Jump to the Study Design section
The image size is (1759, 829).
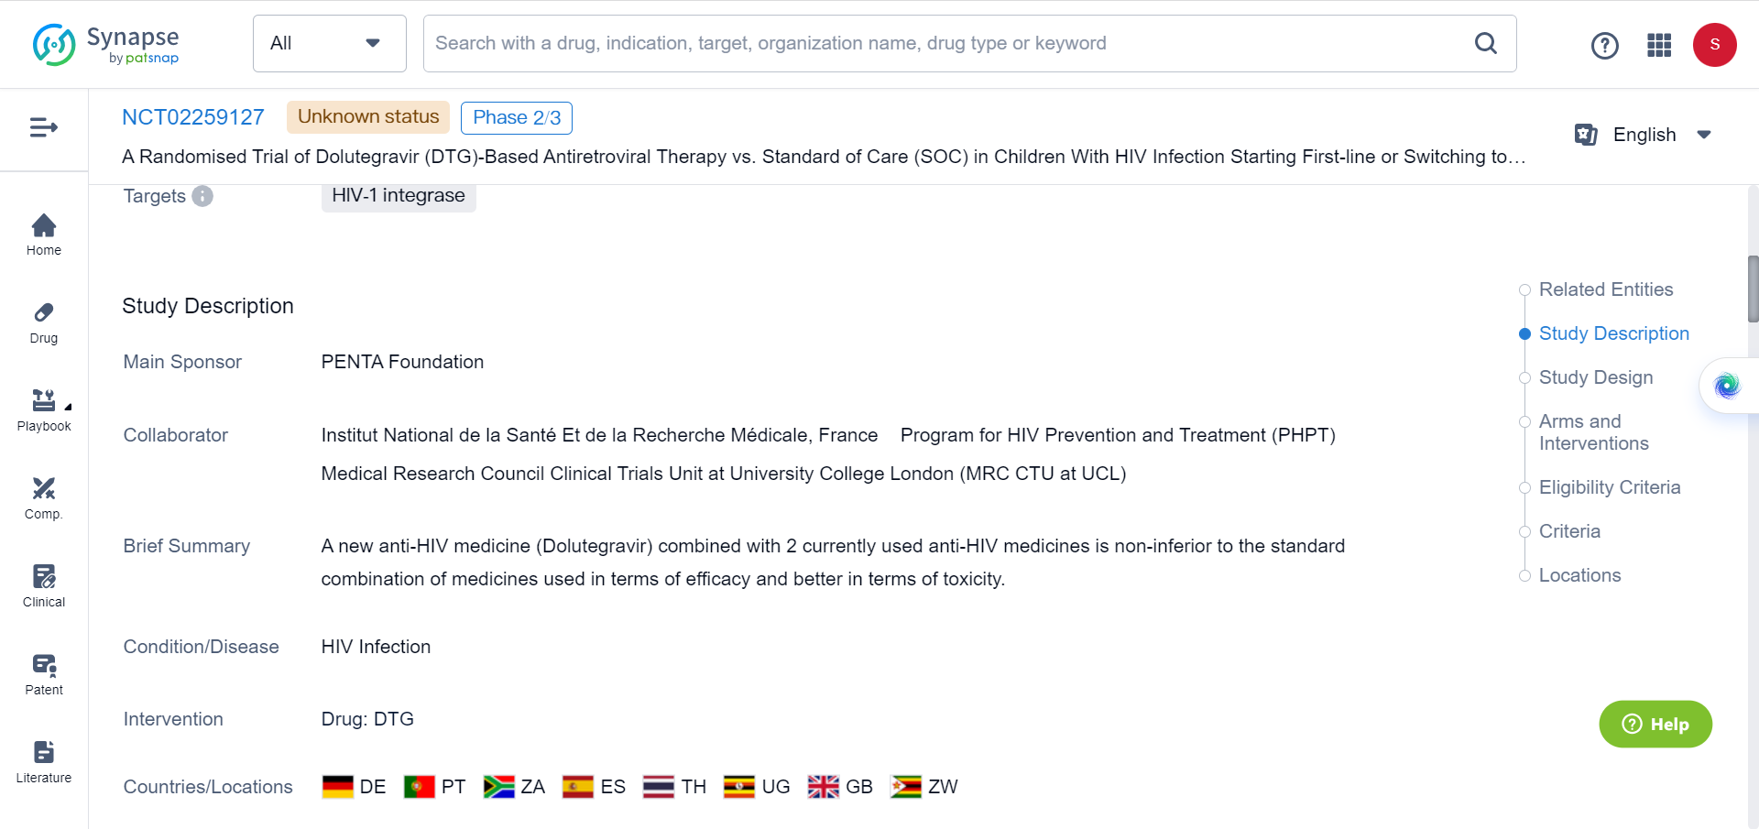point(1595,377)
